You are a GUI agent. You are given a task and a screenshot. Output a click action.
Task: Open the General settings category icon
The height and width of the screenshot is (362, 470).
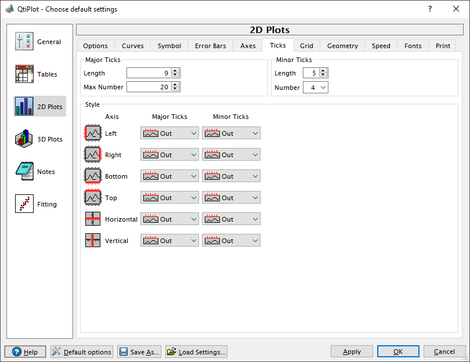click(x=24, y=41)
